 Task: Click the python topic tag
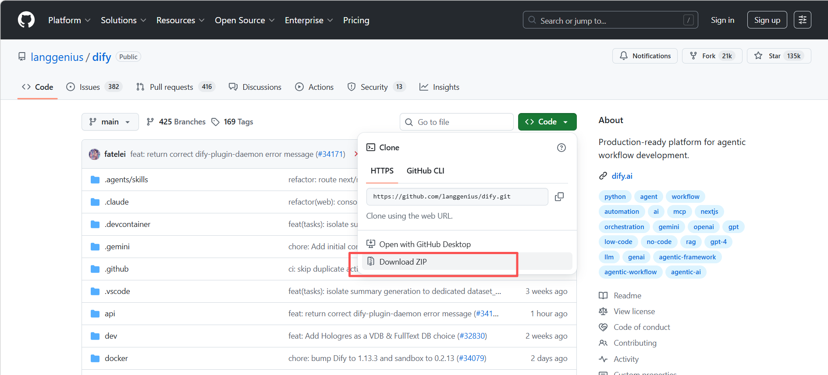[x=615, y=197]
